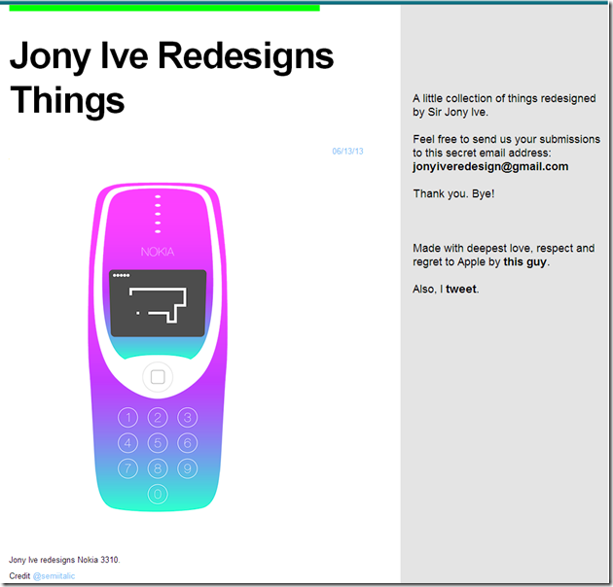Open the 06/13/13 post date link
This screenshot has height=587, width=613.
(x=347, y=152)
